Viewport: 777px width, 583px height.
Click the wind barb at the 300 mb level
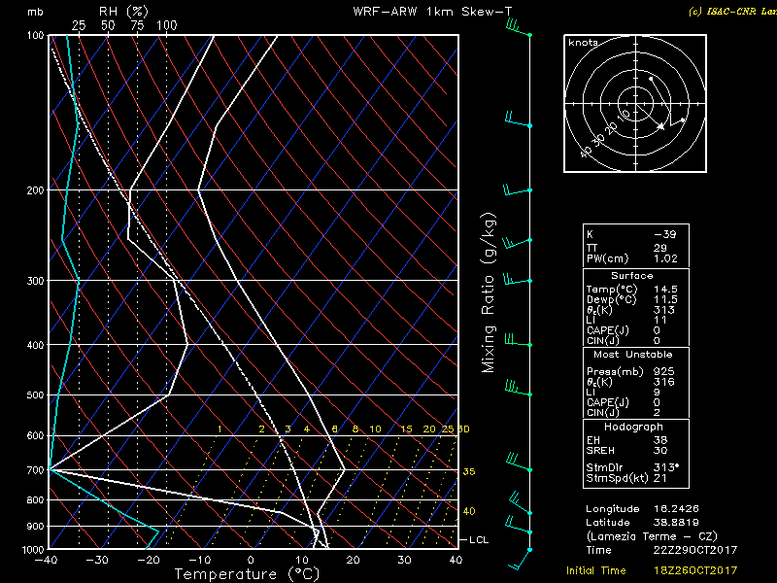pyautogui.click(x=518, y=279)
